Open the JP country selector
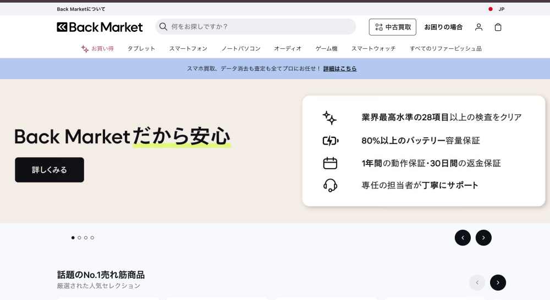The image size is (550, 300). (501, 9)
